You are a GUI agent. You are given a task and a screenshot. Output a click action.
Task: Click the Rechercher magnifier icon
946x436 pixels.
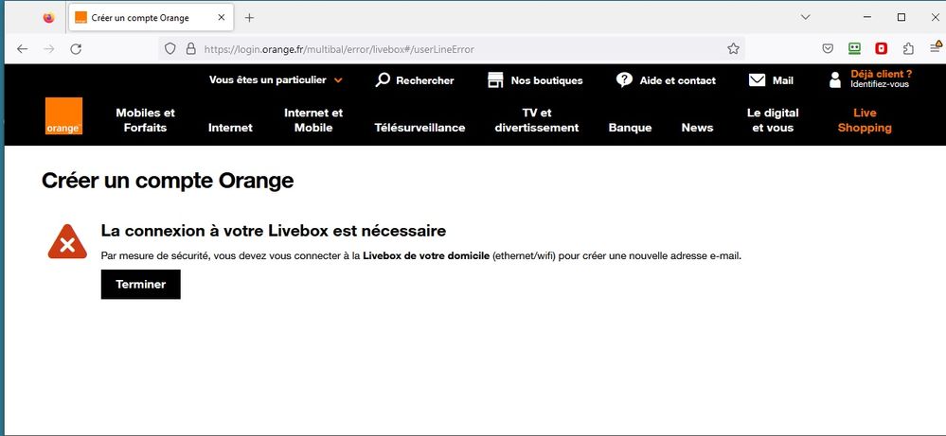(x=383, y=80)
